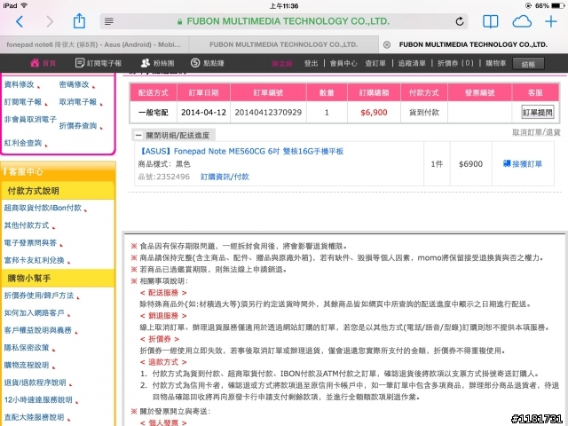Viewport: 568px width, 426px height.
Task: Tap the Safari forward arrow
Action: coord(50,21)
